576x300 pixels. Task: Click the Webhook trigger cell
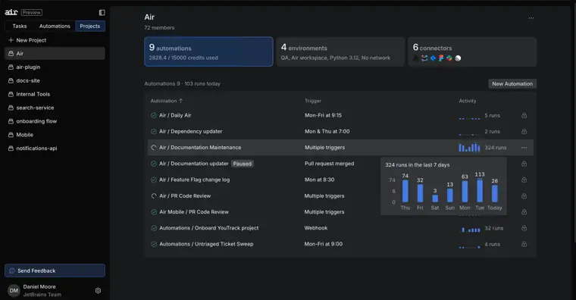tap(316, 228)
